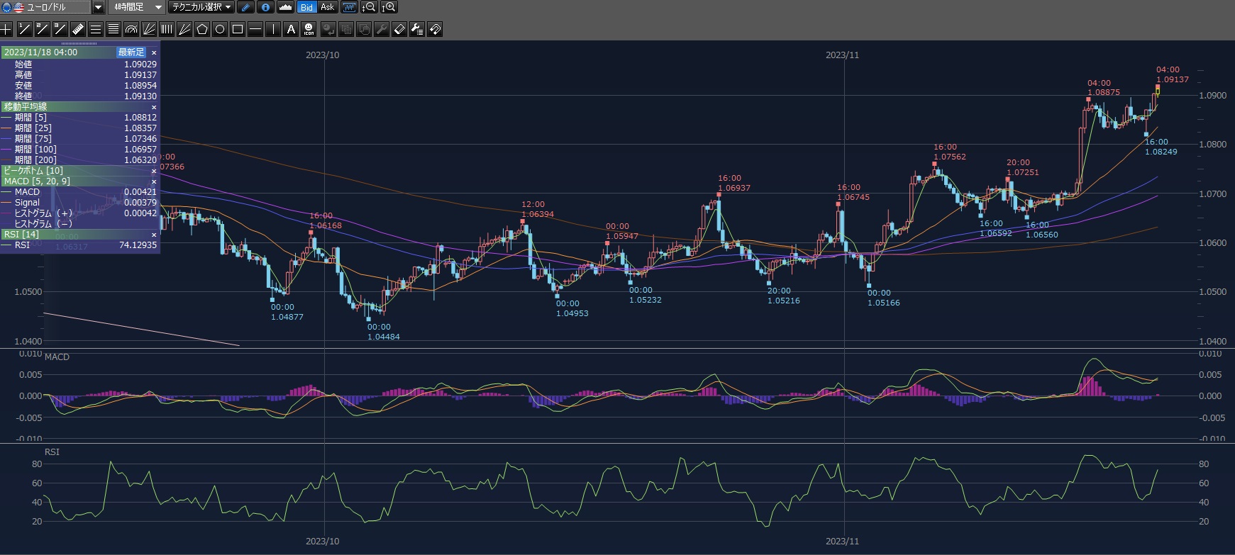Image resolution: width=1235 pixels, height=555 pixels.
Task: Switch the price display to Bid
Action: pos(306,7)
